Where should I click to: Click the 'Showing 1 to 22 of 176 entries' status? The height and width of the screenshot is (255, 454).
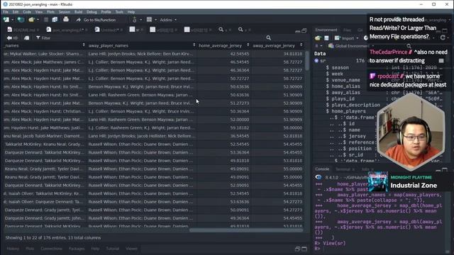pos(53,238)
